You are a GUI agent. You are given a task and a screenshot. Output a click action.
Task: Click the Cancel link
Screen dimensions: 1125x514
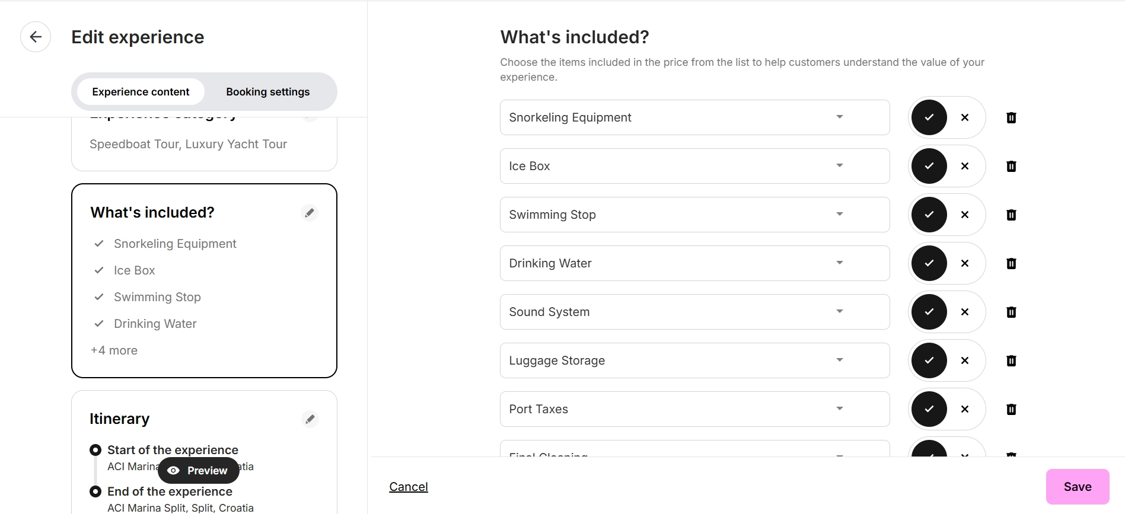click(408, 487)
